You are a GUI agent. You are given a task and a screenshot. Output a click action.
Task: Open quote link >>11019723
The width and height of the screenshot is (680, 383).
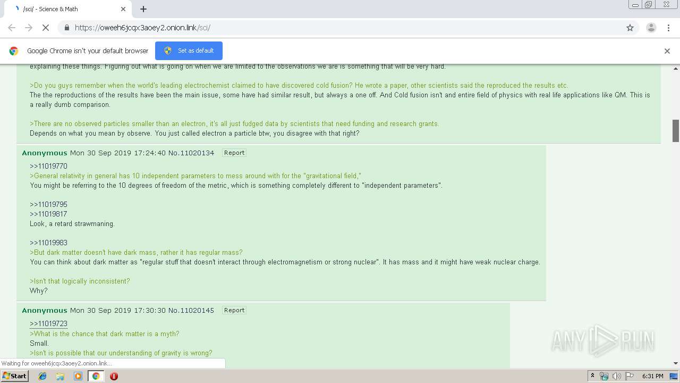click(x=48, y=324)
